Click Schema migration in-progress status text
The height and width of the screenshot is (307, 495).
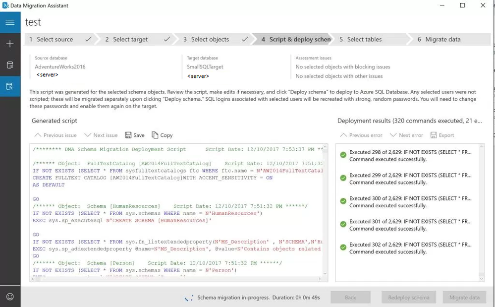(233, 298)
